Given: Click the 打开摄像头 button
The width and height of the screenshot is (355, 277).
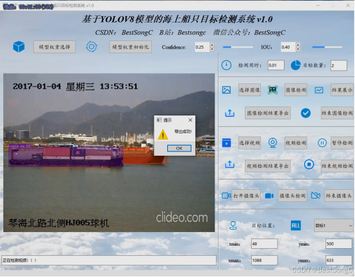Looking at the screenshot, I should pyautogui.click(x=246, y=196).
